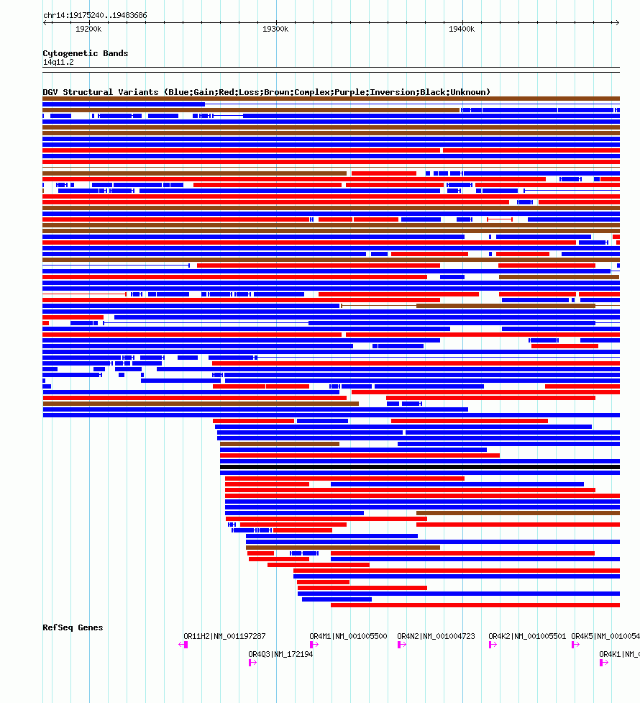Select the OR4N2 magenta gene glyph
The width and height of the screenshot is (640, 703).
tap(402, 645)
